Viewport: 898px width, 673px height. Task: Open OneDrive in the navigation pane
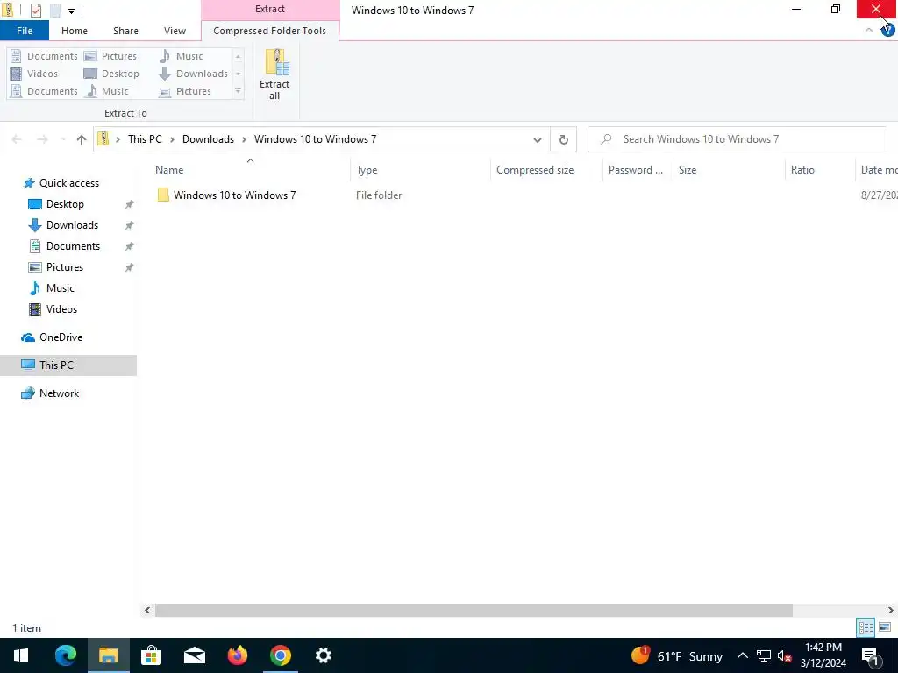click(61, 337)
